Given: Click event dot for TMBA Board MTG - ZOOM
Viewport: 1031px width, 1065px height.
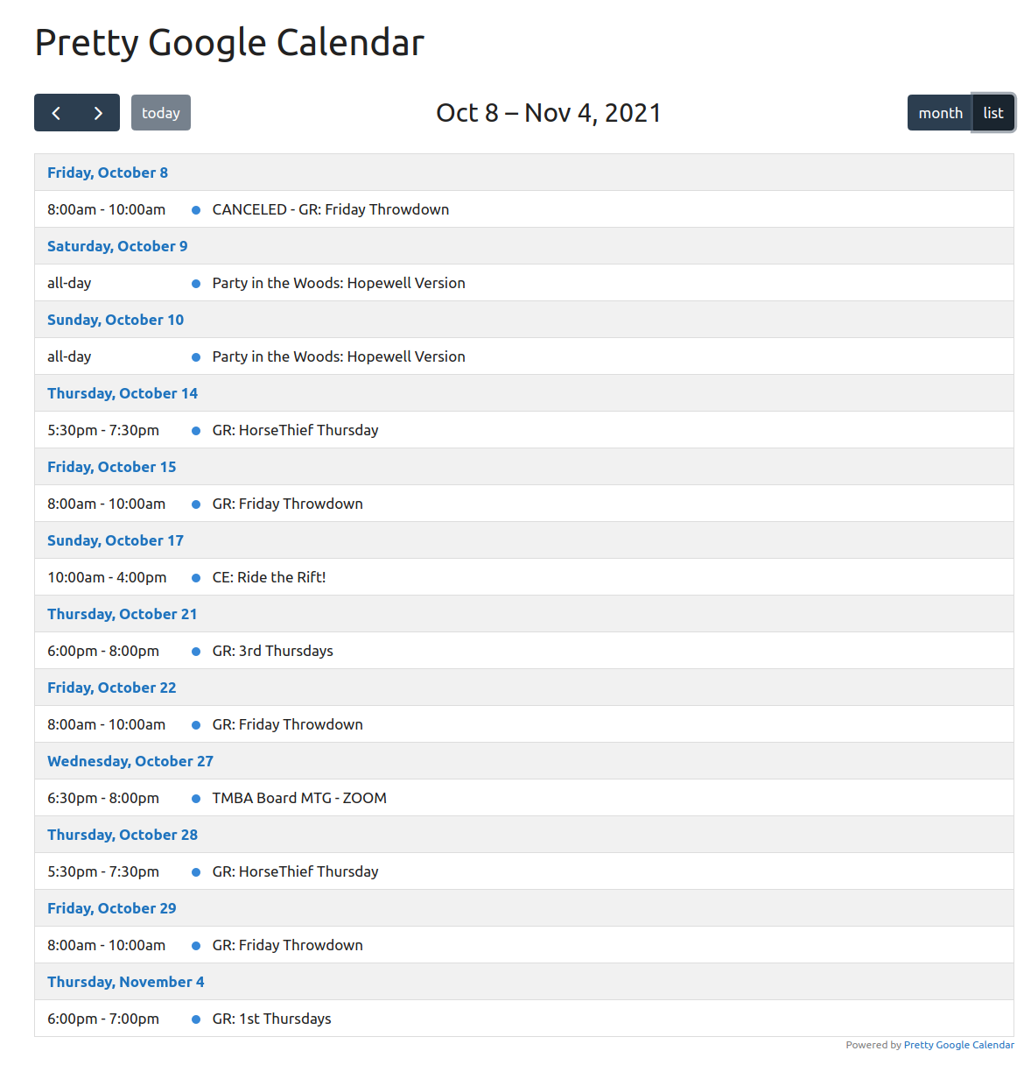Looking at the screenshot, I should [x=196, y=799].
